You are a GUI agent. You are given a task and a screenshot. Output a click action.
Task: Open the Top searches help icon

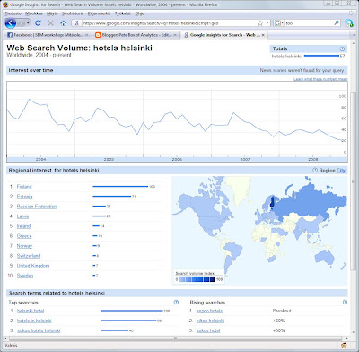coord(176,303)
